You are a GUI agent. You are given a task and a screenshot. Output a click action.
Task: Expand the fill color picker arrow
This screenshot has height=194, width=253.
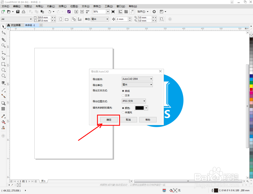[146, 108]
